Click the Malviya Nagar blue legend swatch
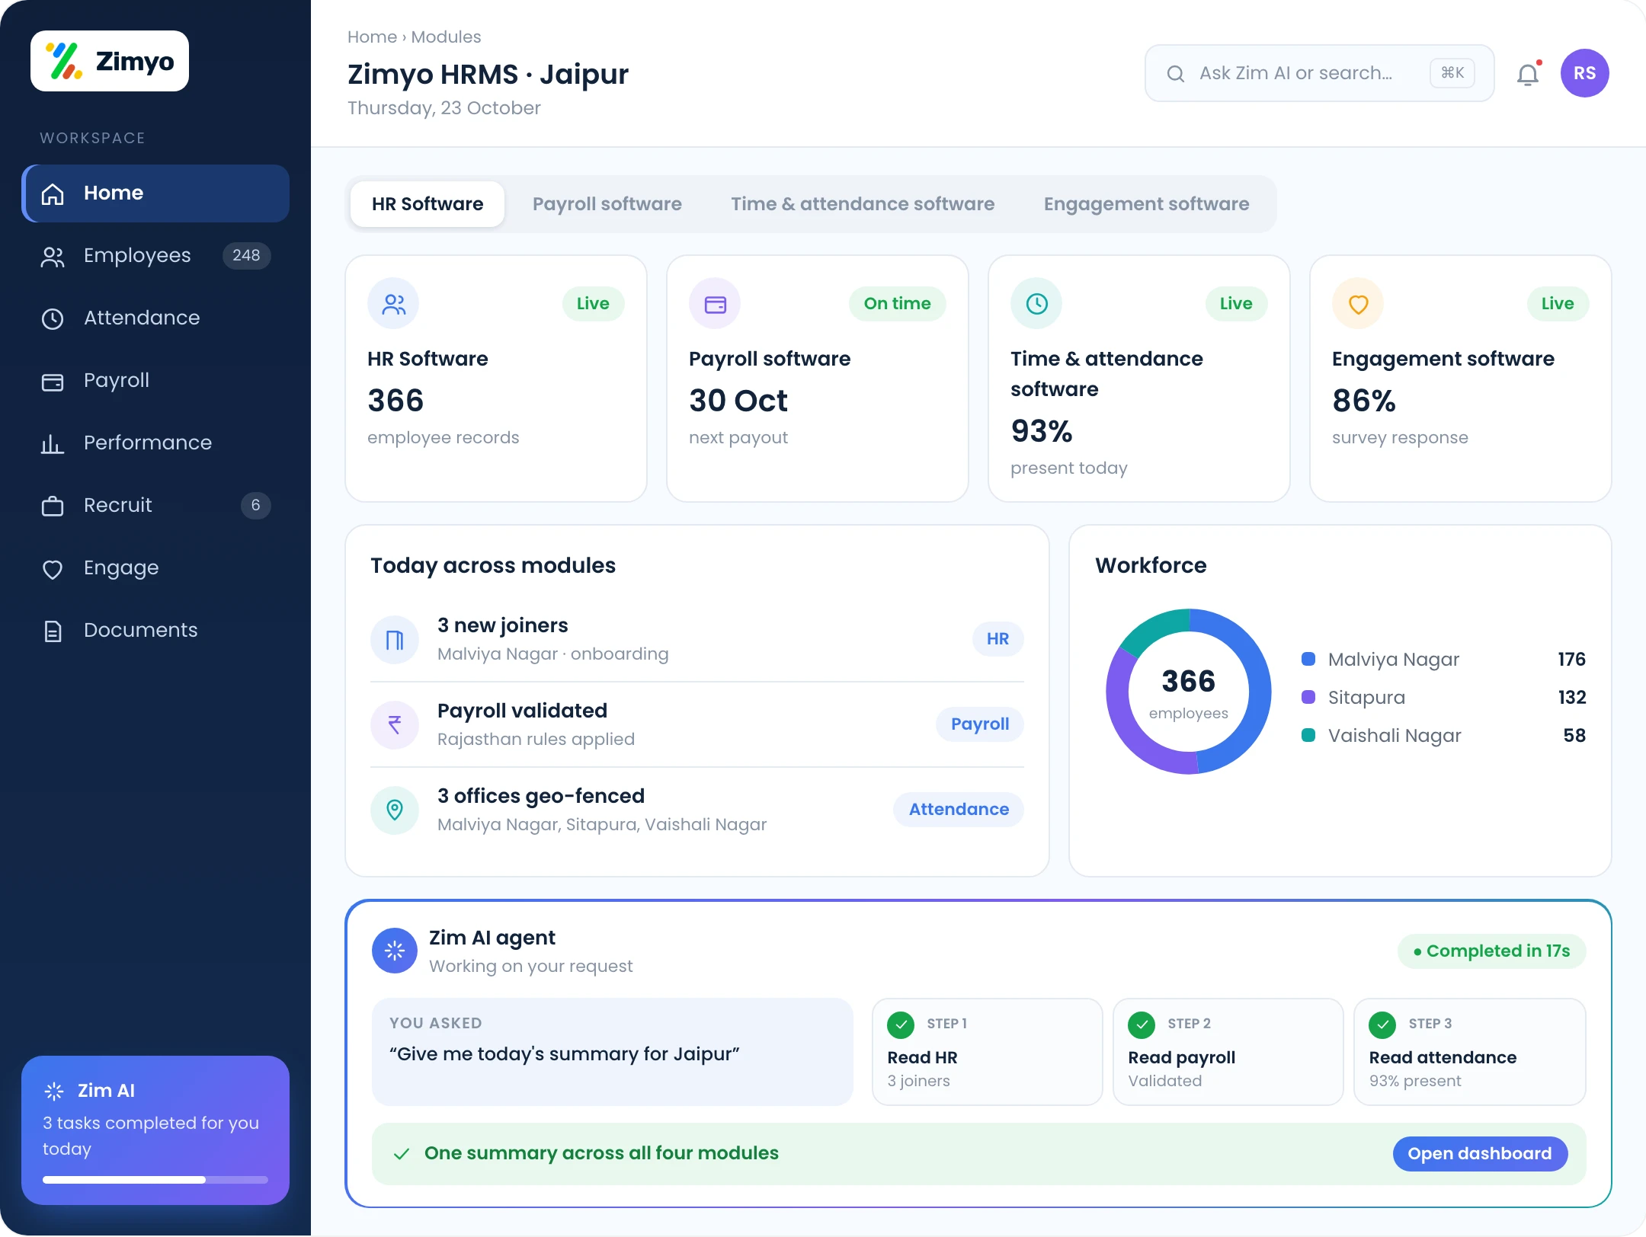This screenshot has height=1237, width=1646. tap(1308, 659)
